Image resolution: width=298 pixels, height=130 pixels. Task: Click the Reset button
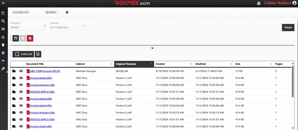[288, 27]
